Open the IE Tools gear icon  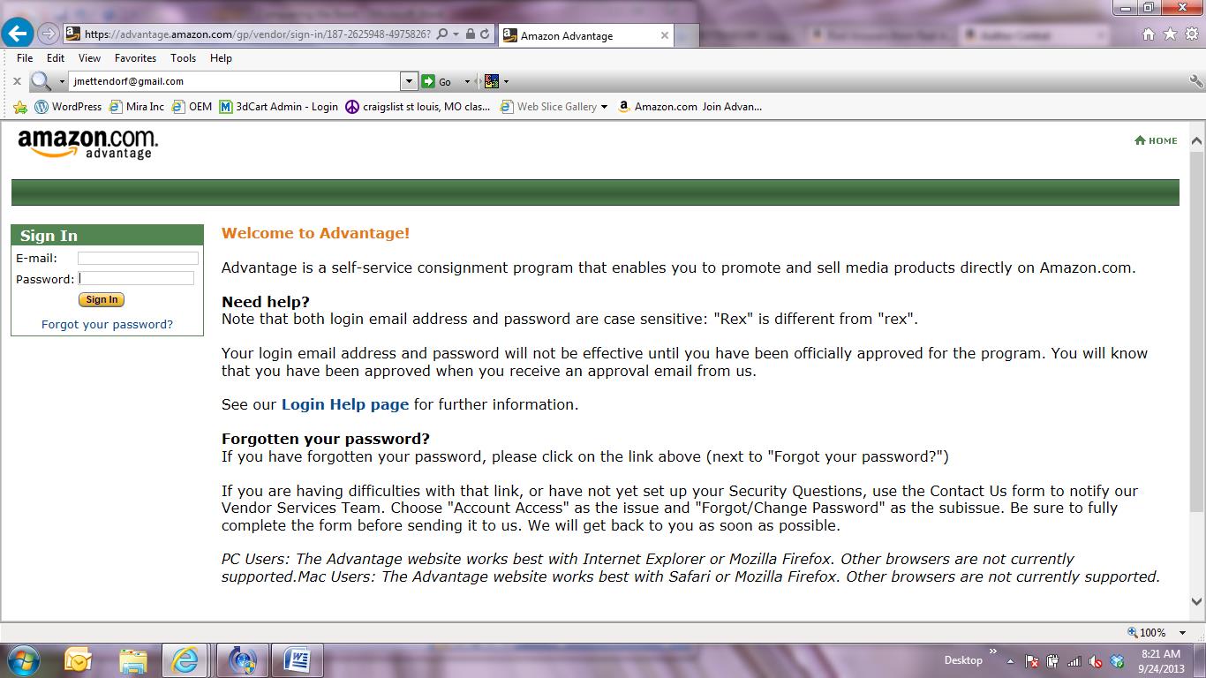tap(1191, 34)
